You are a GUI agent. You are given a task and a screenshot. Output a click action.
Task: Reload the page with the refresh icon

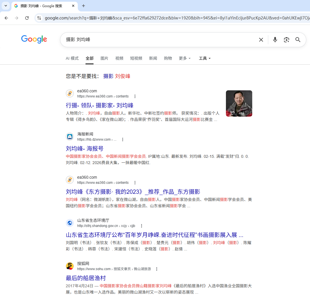click(27, 18)
